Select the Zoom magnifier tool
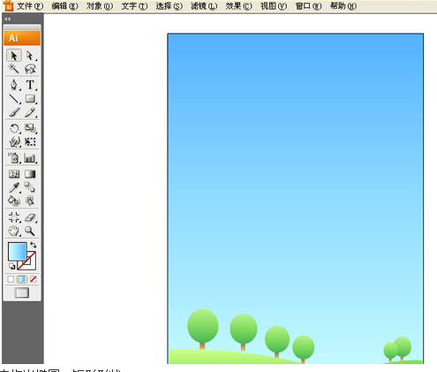This screenshot has height=372, width=437. click(30, 231)
